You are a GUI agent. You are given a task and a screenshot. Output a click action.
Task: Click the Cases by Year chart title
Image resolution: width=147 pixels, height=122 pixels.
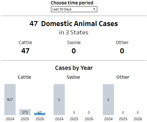click(74, 68)
